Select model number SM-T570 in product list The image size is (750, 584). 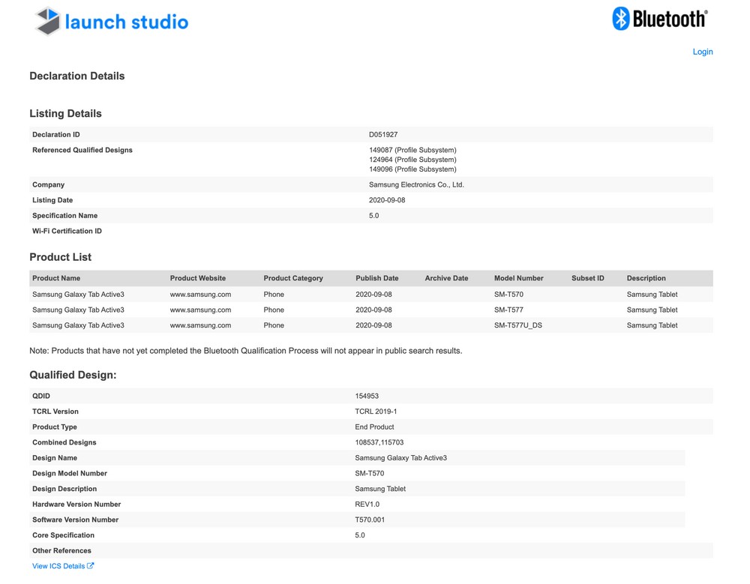point(508,294)
